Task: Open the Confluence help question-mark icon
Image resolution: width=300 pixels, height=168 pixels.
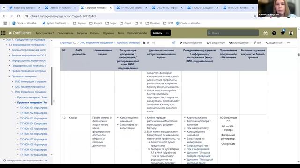Action: 274,33
